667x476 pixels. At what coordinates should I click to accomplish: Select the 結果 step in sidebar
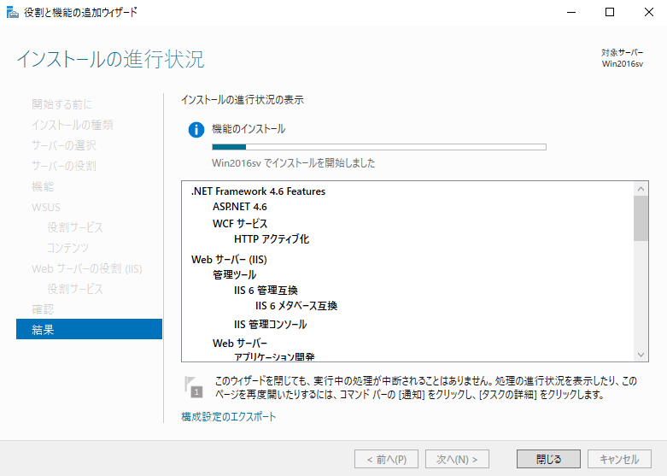89,329
